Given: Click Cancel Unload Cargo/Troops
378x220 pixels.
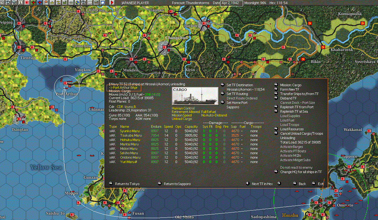Looking at the screenshot, I should click(302, 133).
